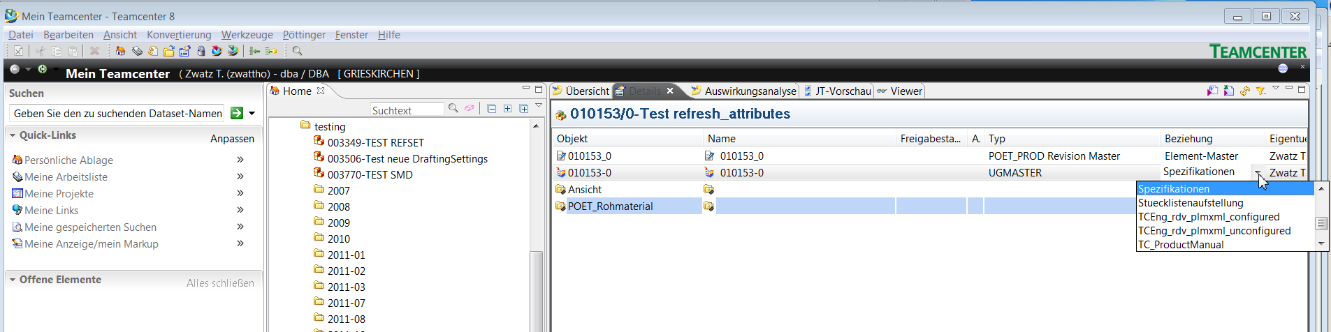Switch to the Auswirkungsanalyse tab
This screenshot has width=1331, height=332.
[x=744, y=91]
